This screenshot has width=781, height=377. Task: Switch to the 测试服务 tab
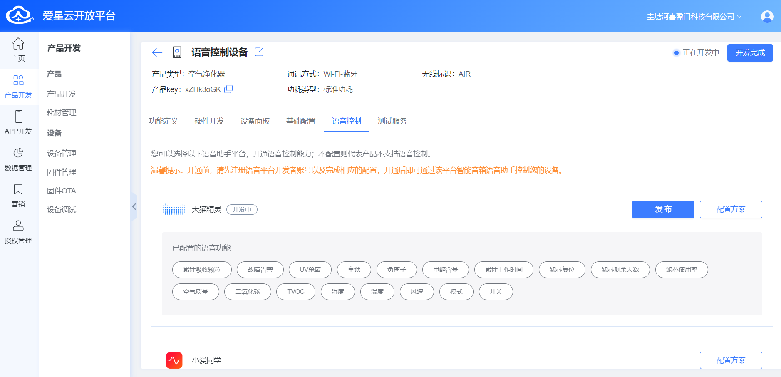392,121
